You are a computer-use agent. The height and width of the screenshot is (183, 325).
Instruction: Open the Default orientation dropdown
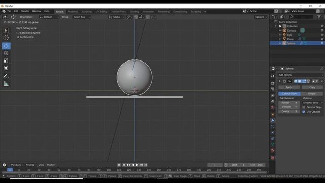[x=49, y=17]
